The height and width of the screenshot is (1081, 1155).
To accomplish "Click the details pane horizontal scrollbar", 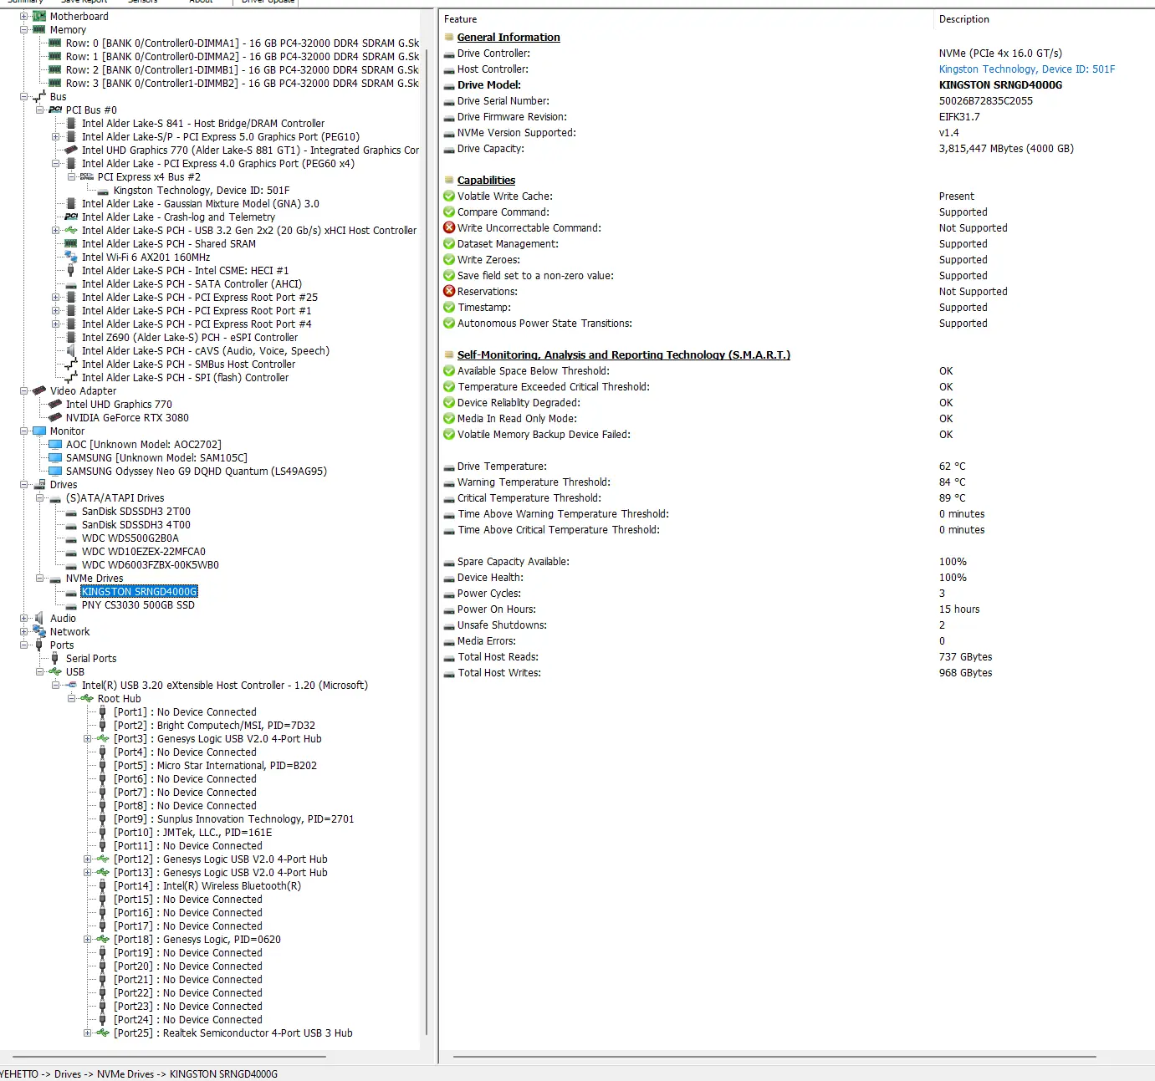I will click(774, 1057).
